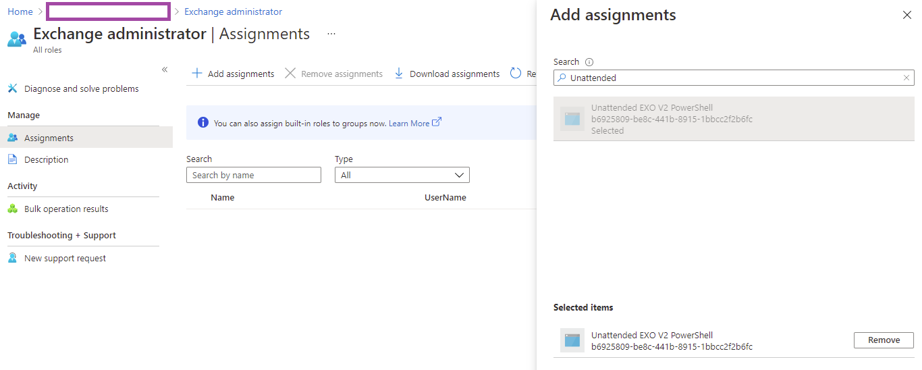Click the Bulk operation results icon
Image resolution: width=922 pixels, height=370 pixels.
(12, 209)
